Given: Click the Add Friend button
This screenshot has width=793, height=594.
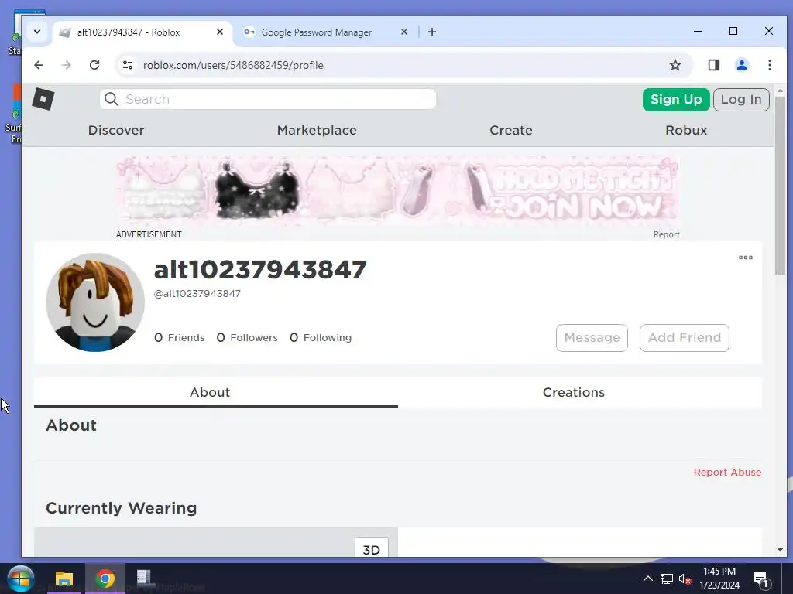Looking at the screenshot, I should [x=685, y=338].
